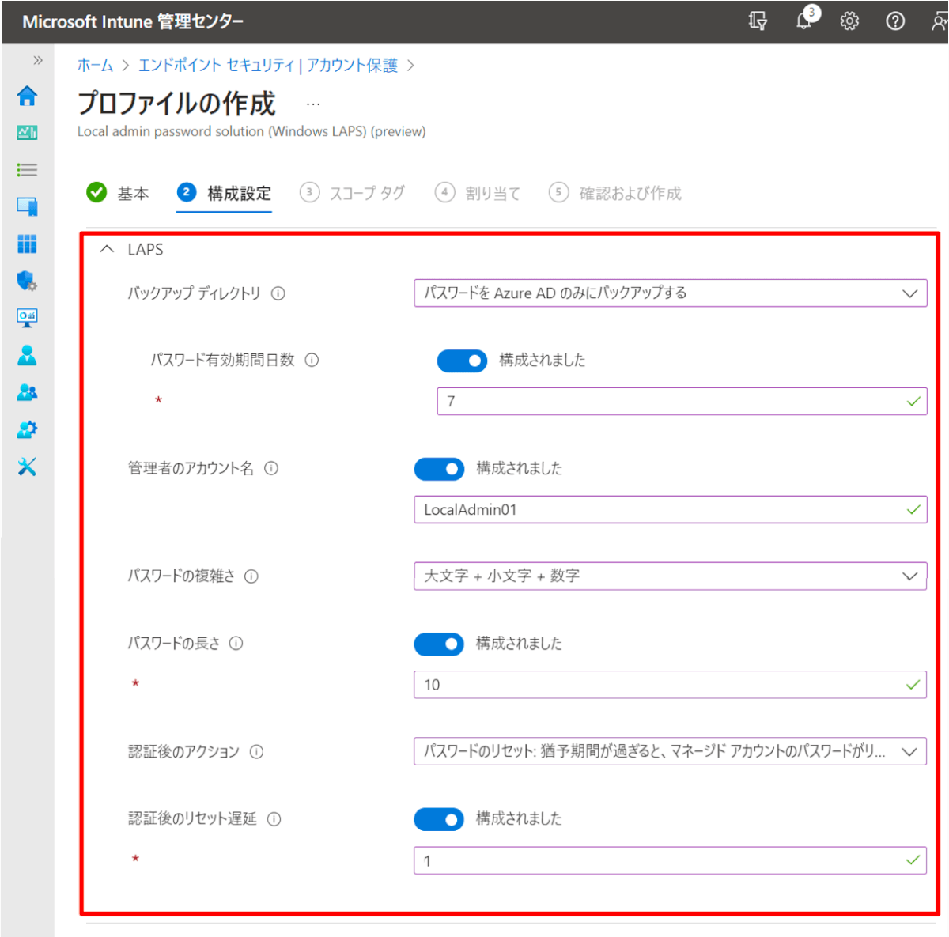Click the password age field containing 7
The height and width of the screenshot is (937, 949).
tap(682, 401)
